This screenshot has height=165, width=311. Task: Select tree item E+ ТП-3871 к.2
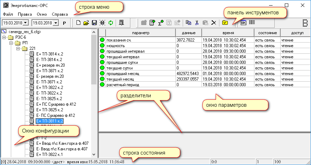click(49, 71)
